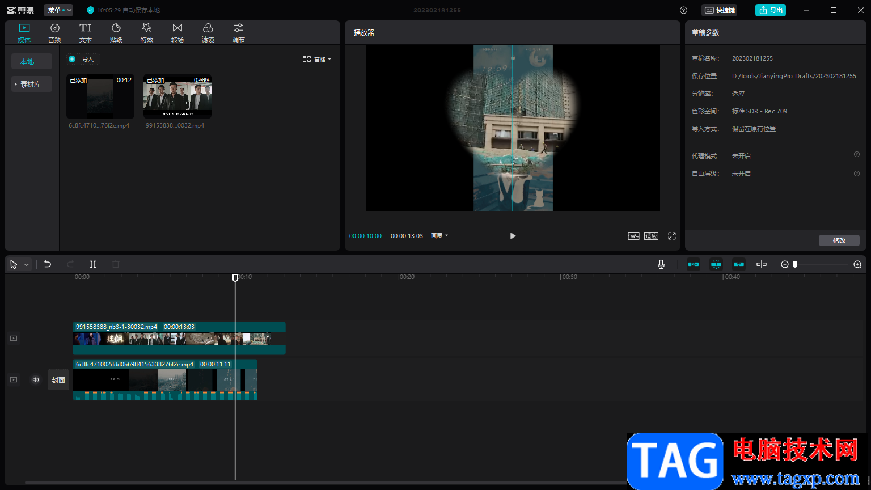Toggle auto snapping on timeline
Screen dimensions: 871x490
point(716,264)
